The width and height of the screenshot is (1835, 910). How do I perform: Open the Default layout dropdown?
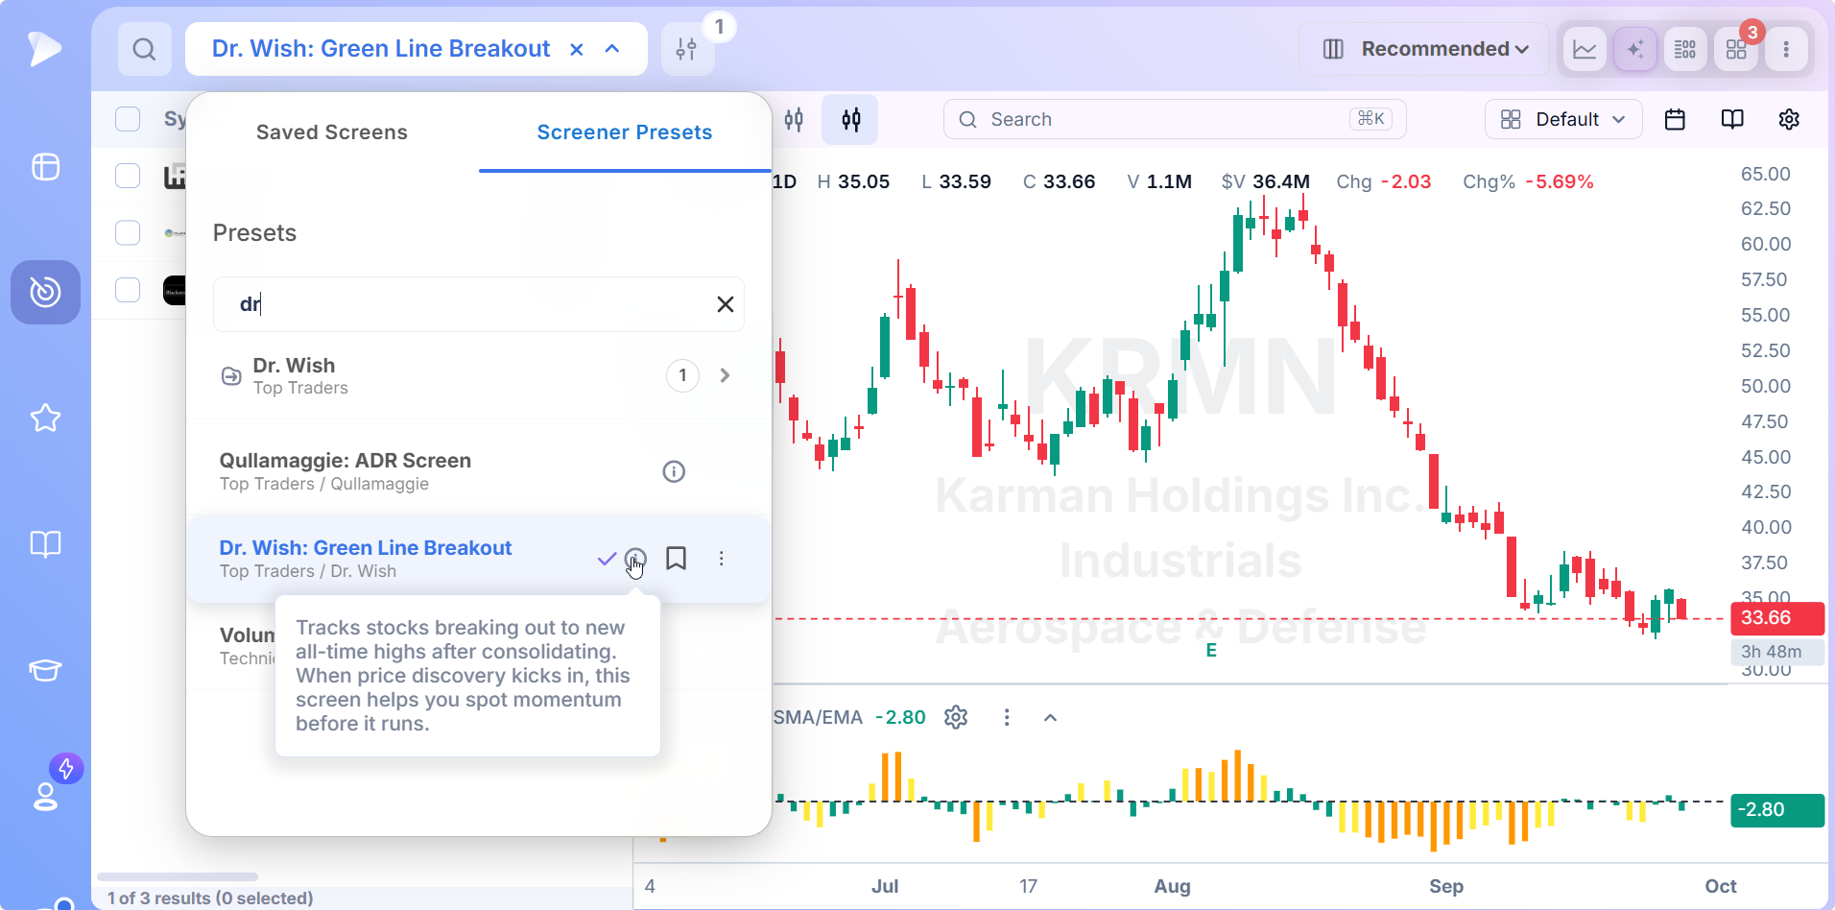[1563, 119]
